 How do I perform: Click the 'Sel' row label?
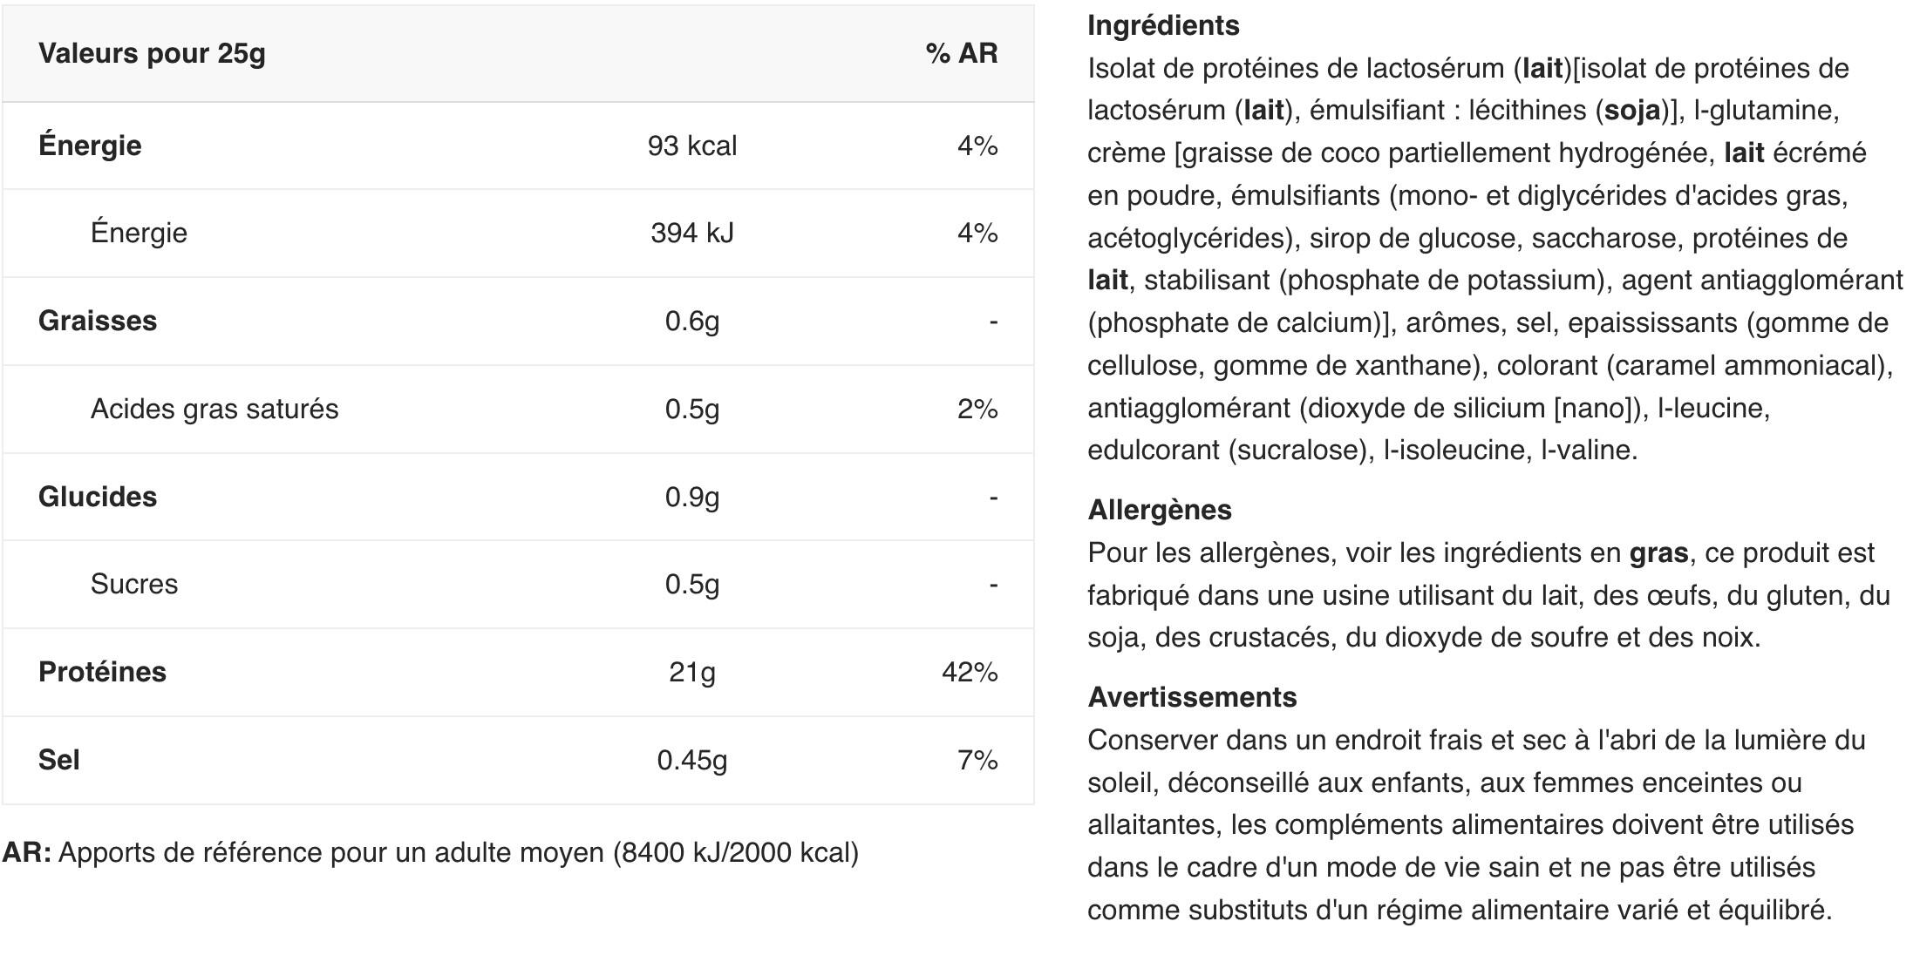click(58, 761)
